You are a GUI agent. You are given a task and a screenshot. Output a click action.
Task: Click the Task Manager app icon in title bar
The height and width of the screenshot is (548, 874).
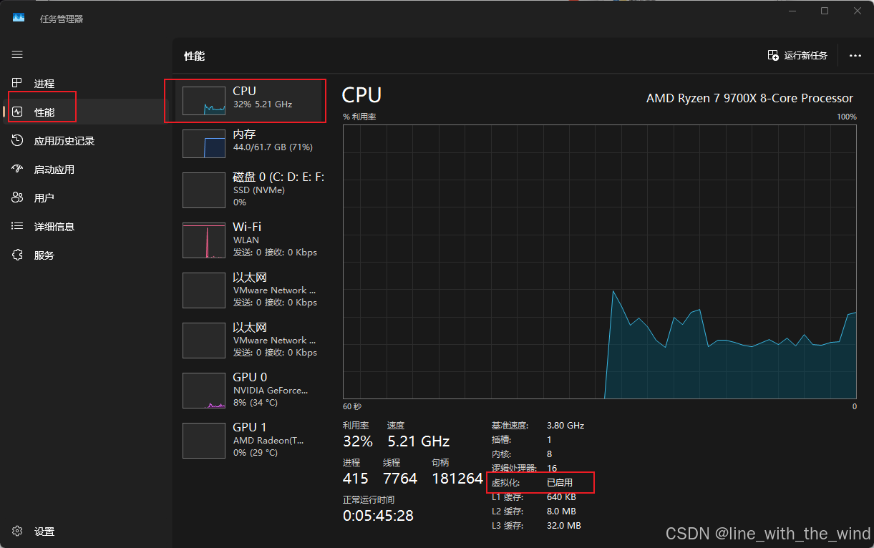19,18
